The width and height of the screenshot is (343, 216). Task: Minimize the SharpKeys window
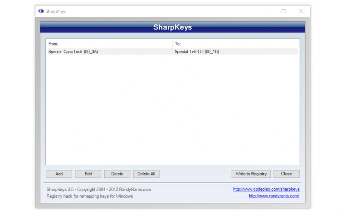coord(266,11)
